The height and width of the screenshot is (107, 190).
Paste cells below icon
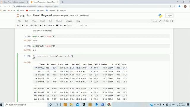[x=36, y=26]
